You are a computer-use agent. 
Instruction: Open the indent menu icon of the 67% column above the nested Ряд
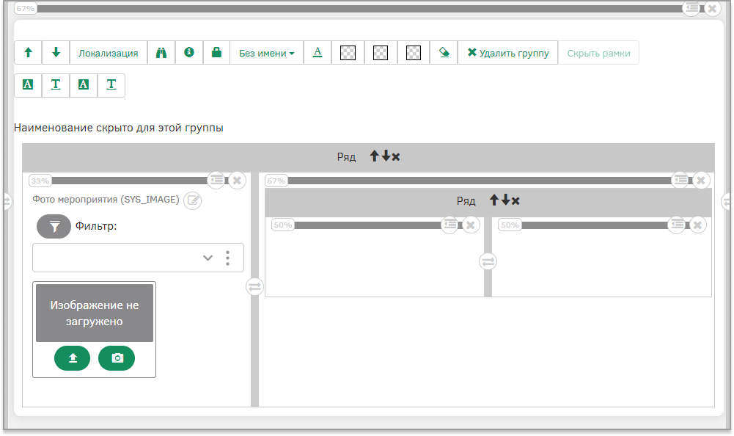click(680, 180)
